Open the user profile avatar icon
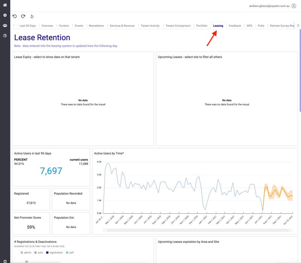This screenshot has height=263, width=301. tap(294, 6)
